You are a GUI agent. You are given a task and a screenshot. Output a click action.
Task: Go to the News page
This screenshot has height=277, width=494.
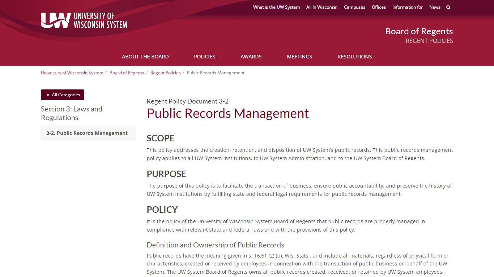pyautogui.click(x=435, y=7)
